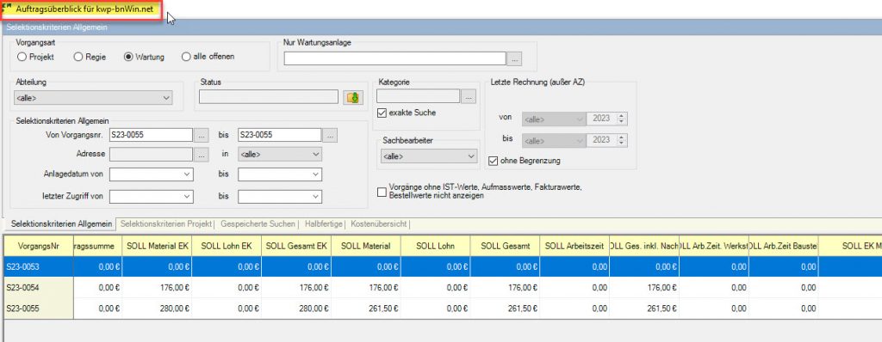Toggle the ohne Begrenzung checkbox
The width and height of the screenshot is (882, 342).
pyautogui.click(x=494, y=162)
